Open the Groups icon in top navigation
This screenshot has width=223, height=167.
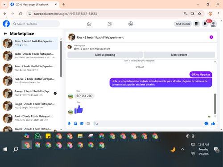coord(131,24)
